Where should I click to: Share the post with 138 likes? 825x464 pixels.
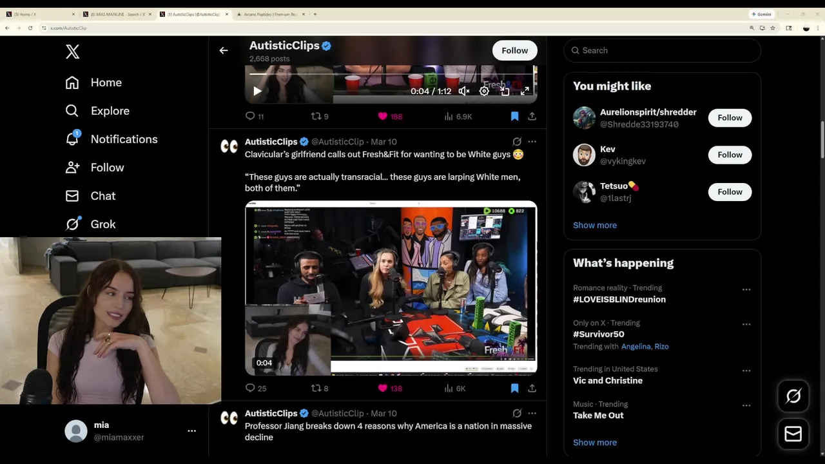pyautogui.click(x=532, y=389)
